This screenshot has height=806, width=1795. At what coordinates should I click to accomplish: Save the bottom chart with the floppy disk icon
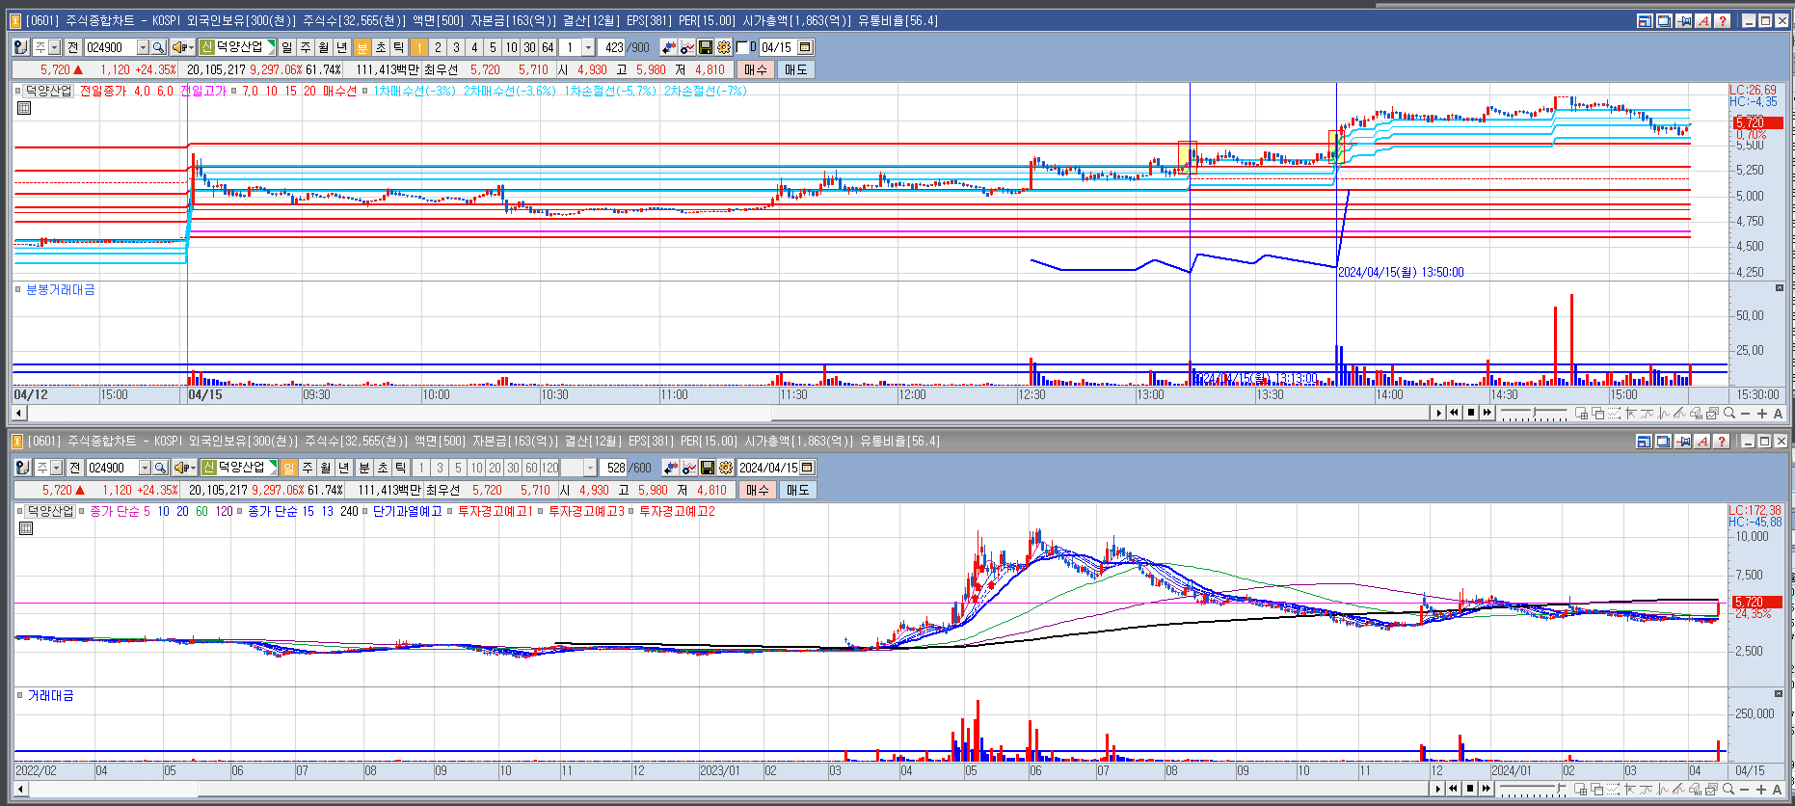click(x=707, y=468)
